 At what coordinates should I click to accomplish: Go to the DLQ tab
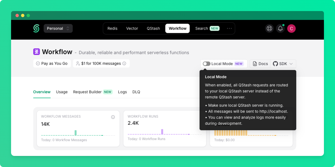coord(136,92)
